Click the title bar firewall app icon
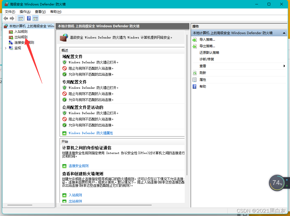Screen dimensions: 290x216 [x=7, y=4]
